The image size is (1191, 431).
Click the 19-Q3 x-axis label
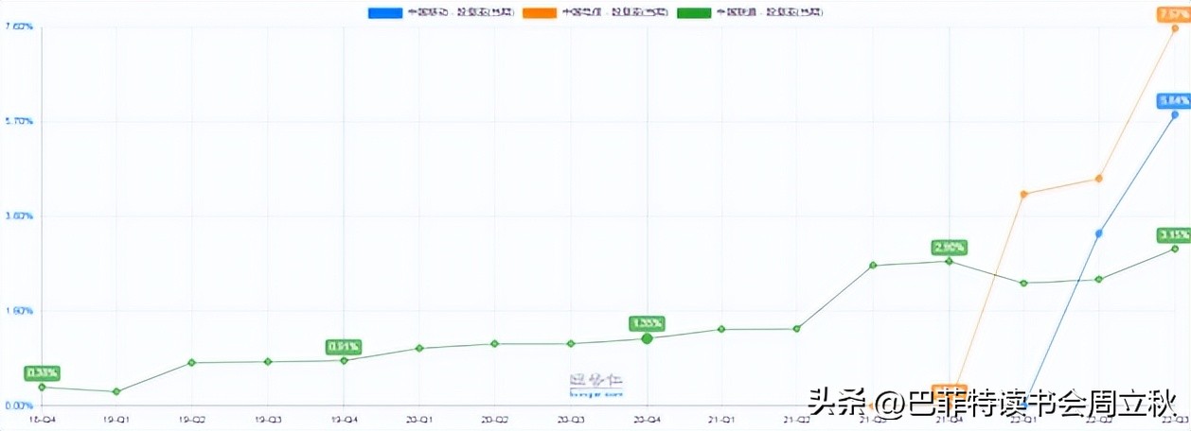(x=268, y=419)
